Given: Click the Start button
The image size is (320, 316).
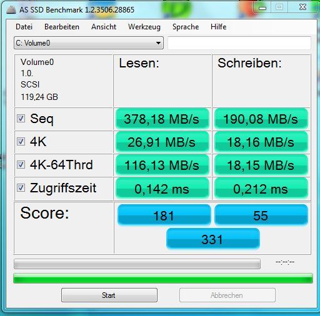Looking at the screenshot, I should coord(109,295).
